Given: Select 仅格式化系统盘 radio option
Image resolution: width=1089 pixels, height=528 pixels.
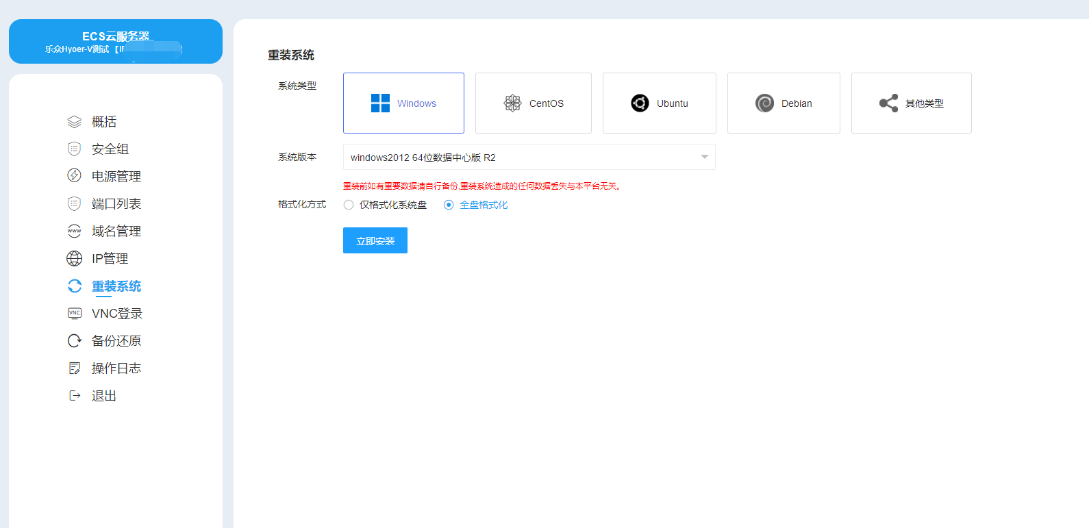Looking at the screenshot, I should point(349,205).
